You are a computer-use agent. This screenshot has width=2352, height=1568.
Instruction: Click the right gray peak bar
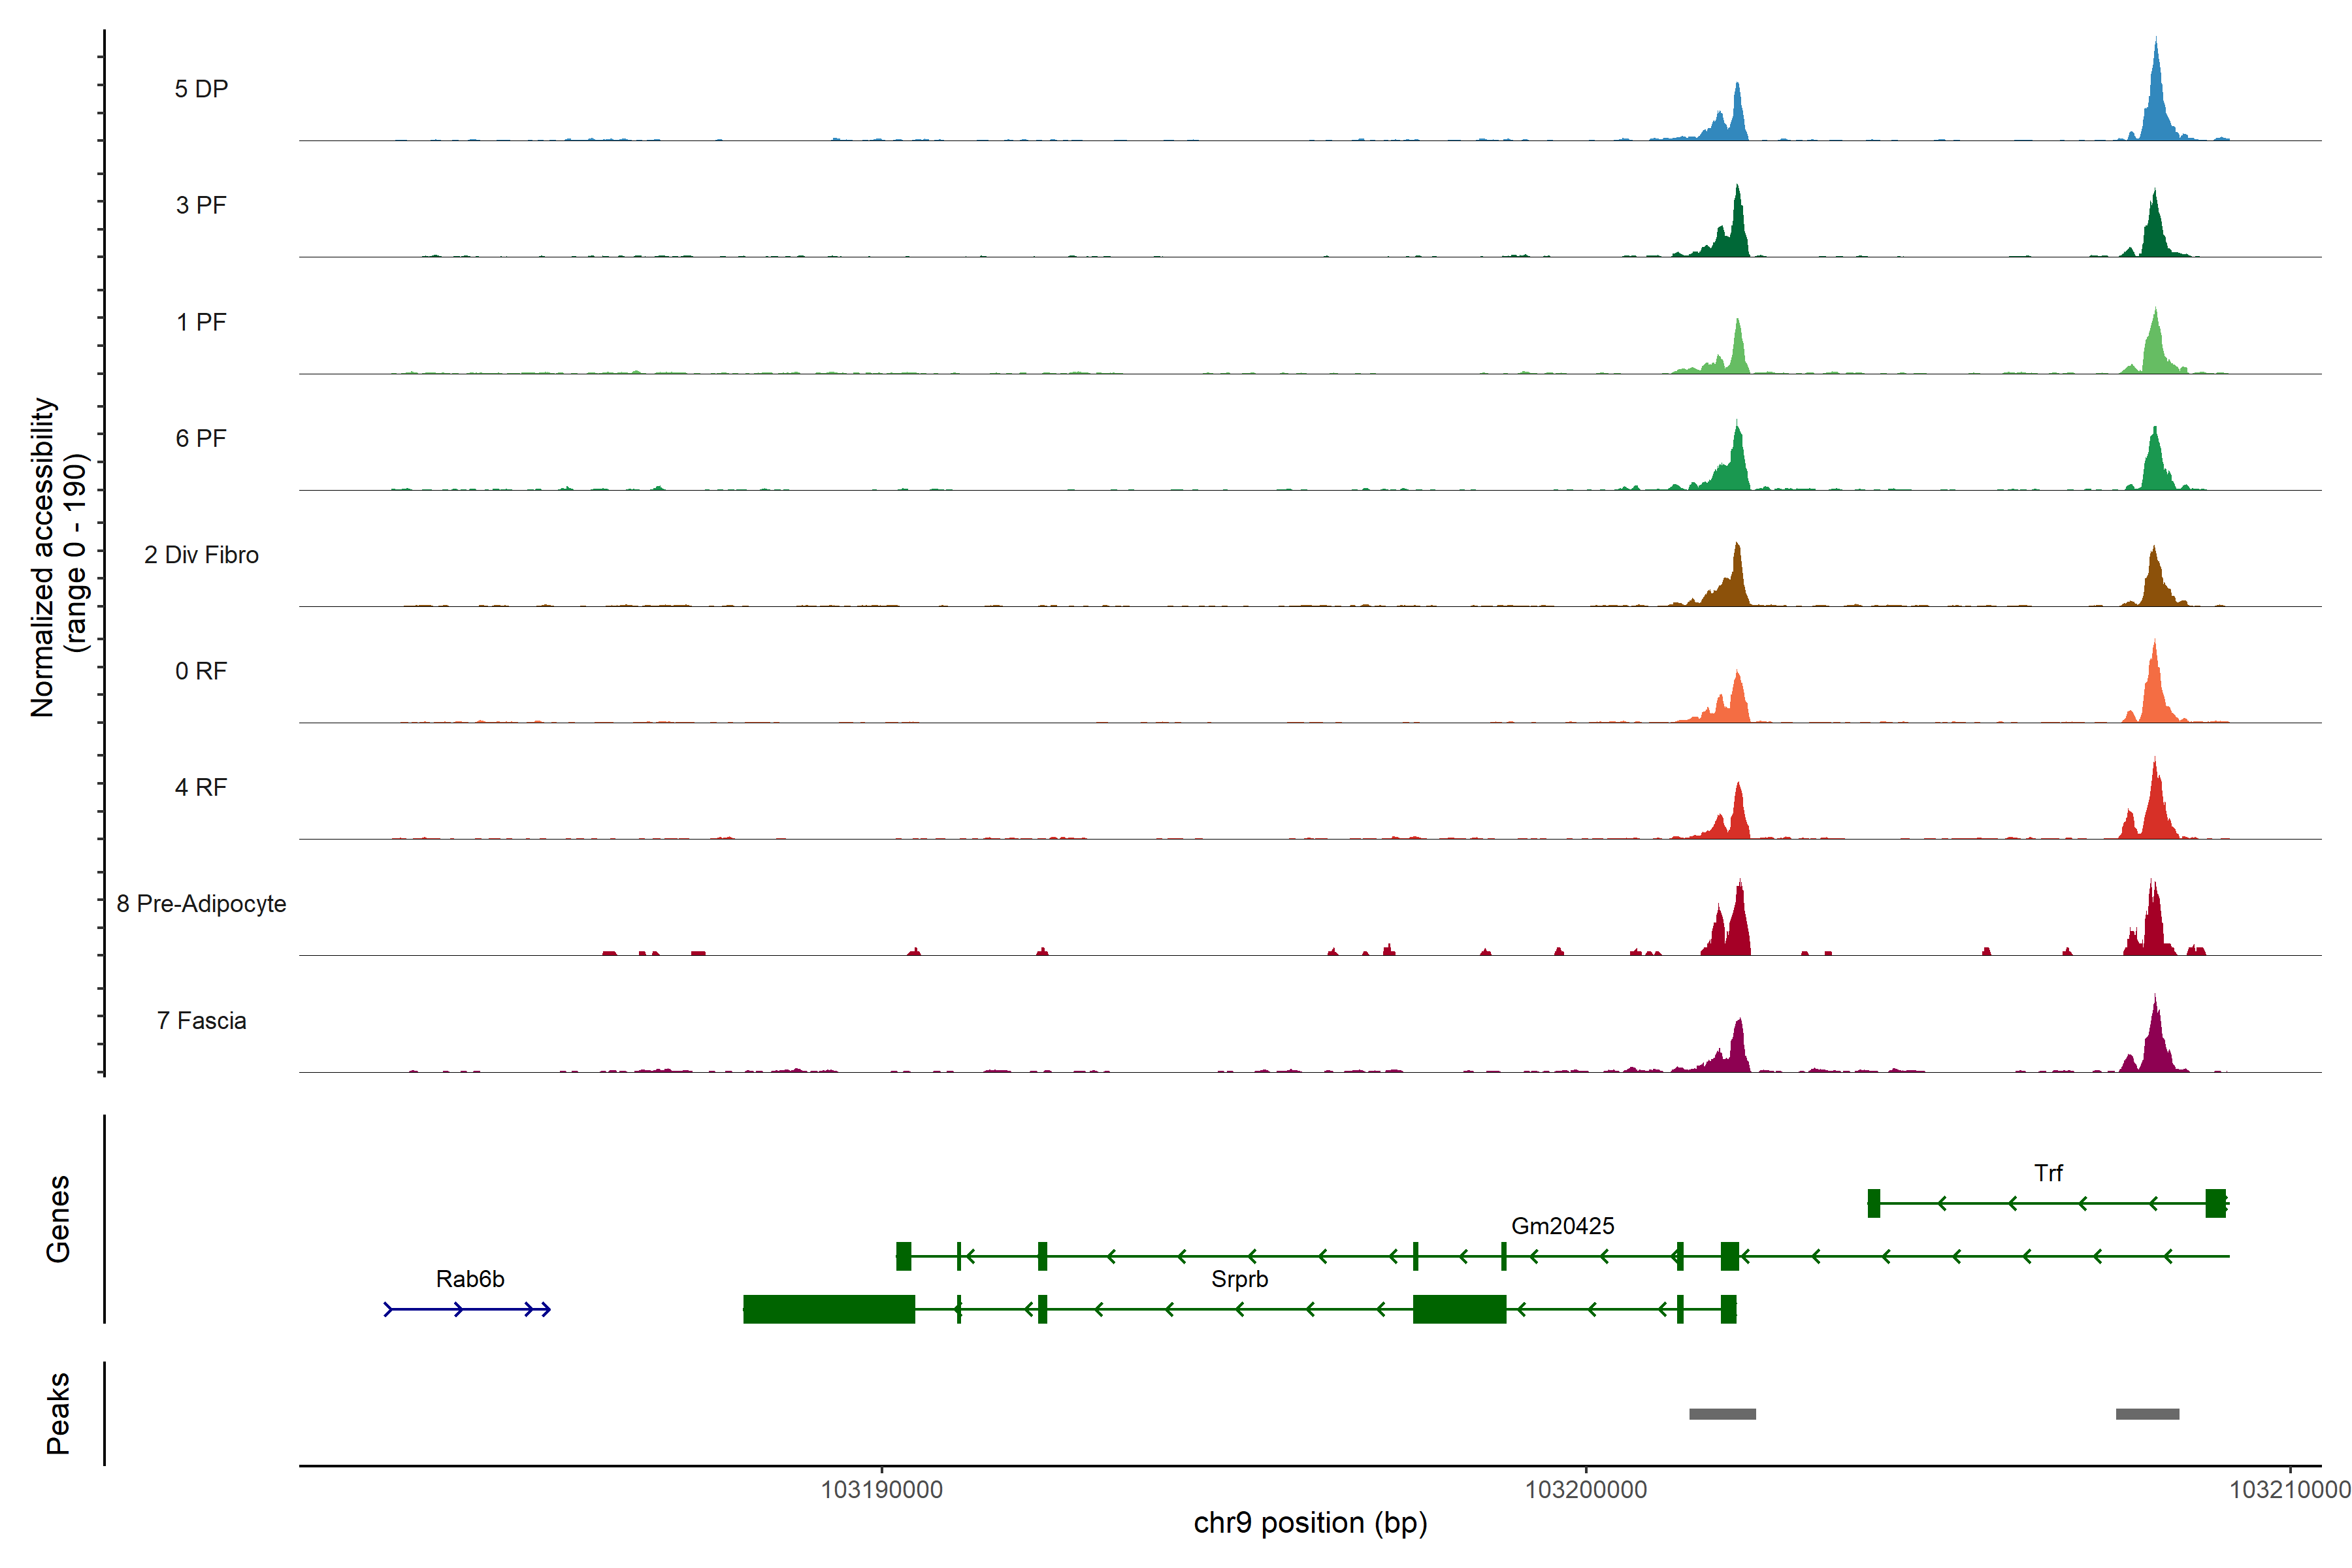click(2147, 1414)
